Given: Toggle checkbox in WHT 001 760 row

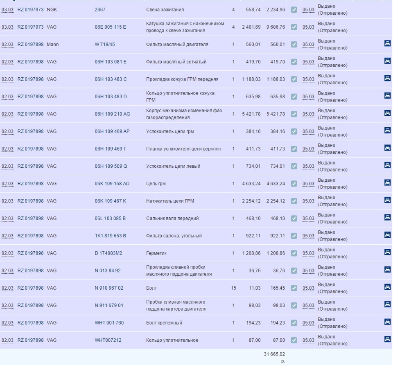Looking at the screenshot, I should click(x=294, y=323).
